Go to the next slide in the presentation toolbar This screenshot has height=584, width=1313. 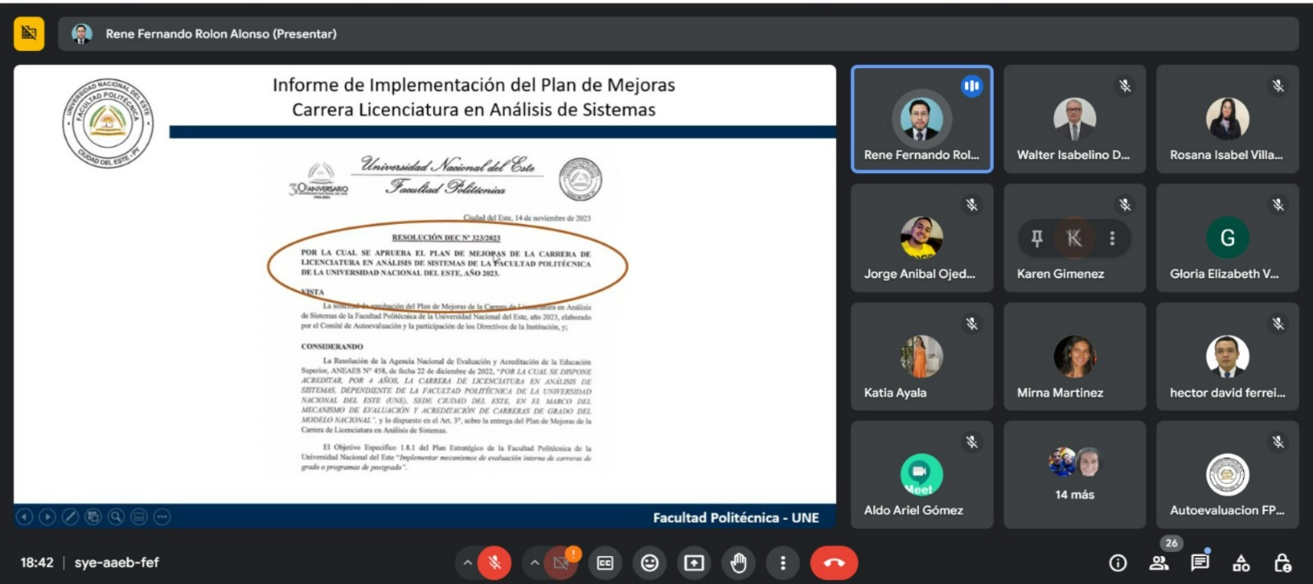pos(48,517)
